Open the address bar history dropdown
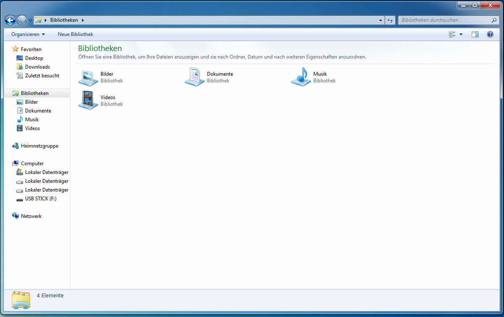The height and width of the screenshot is (317, 504). pyautogui.click(x=381, y=20)
